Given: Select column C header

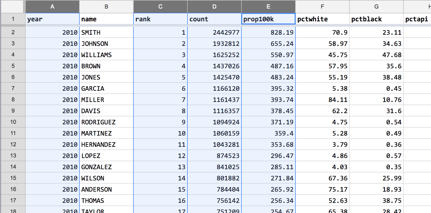Looking at the screenshot, I should 160,6.
